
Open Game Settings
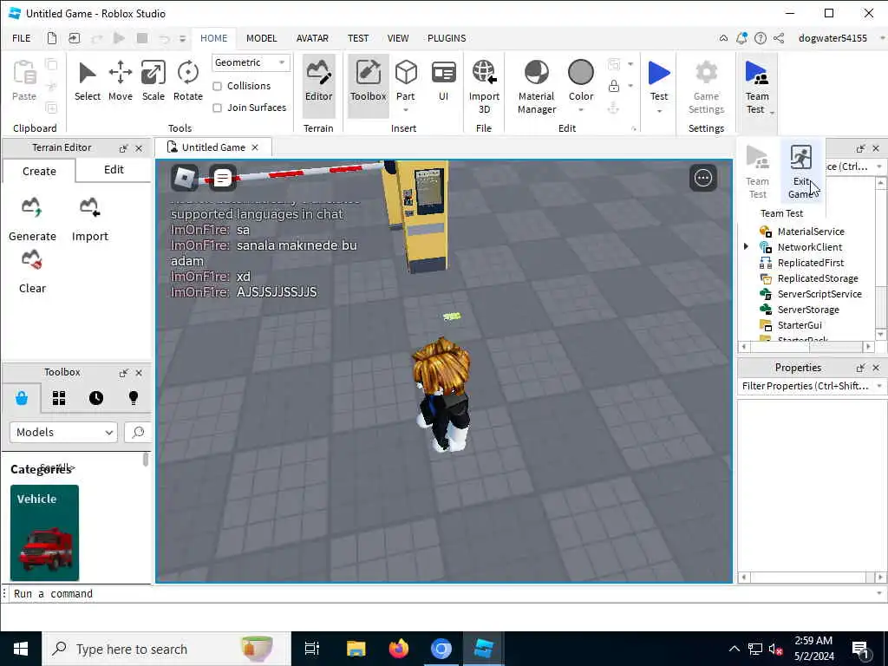tap(706, 88)
